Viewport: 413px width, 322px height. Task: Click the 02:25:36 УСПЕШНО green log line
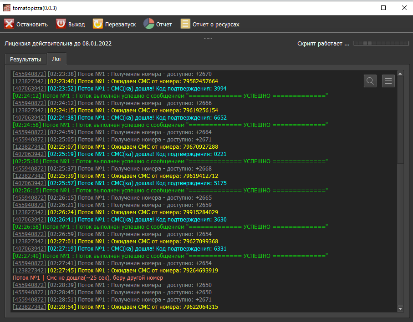[x=170, y=161]
